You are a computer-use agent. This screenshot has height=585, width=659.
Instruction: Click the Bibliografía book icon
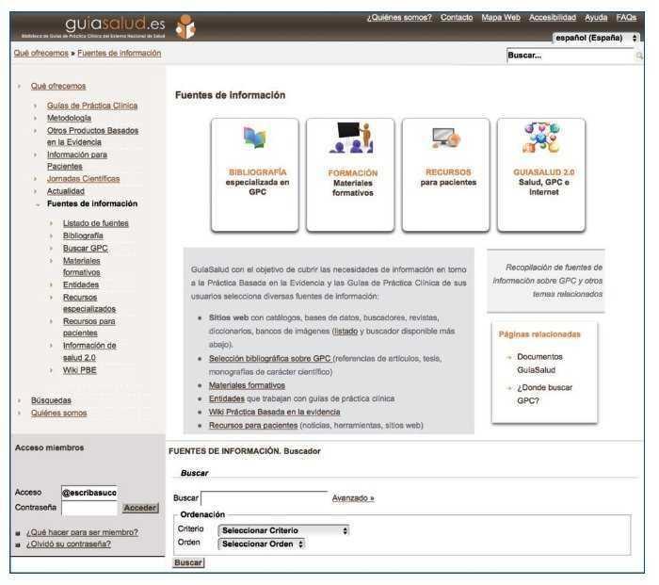click(254, 140)
